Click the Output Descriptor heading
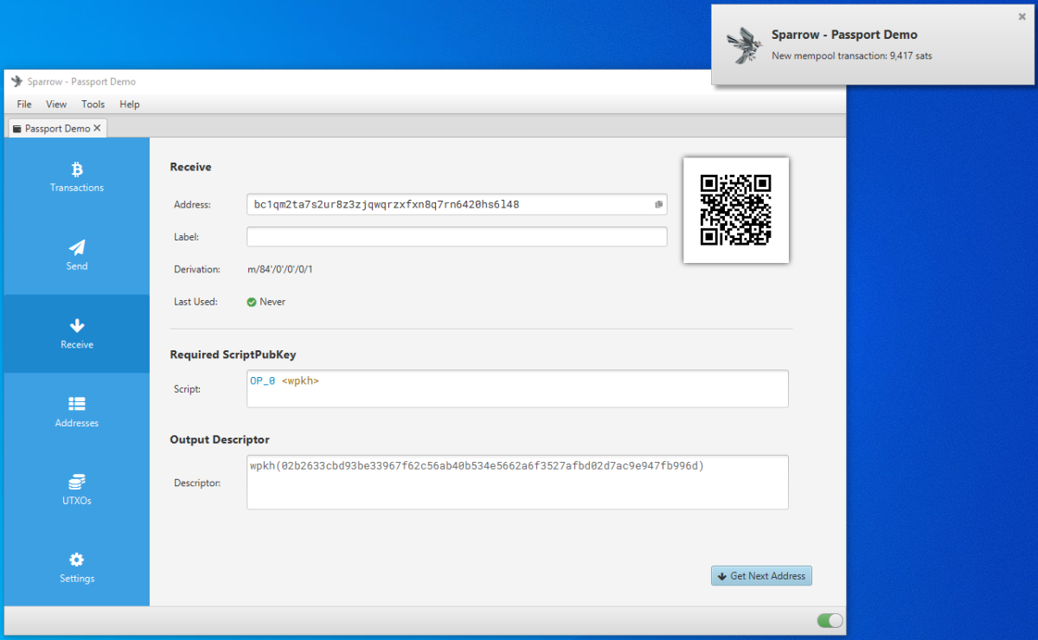The width and height of the screenshot is (1038, 640). [x=220, y=439]
